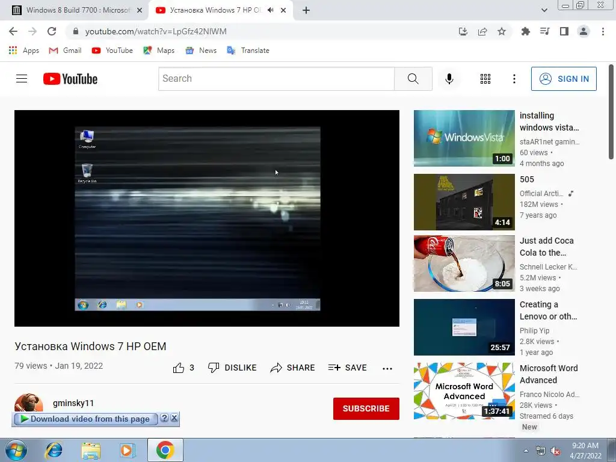
Task: Click 'Download video from this page' bar
Action: click(85, 419)
